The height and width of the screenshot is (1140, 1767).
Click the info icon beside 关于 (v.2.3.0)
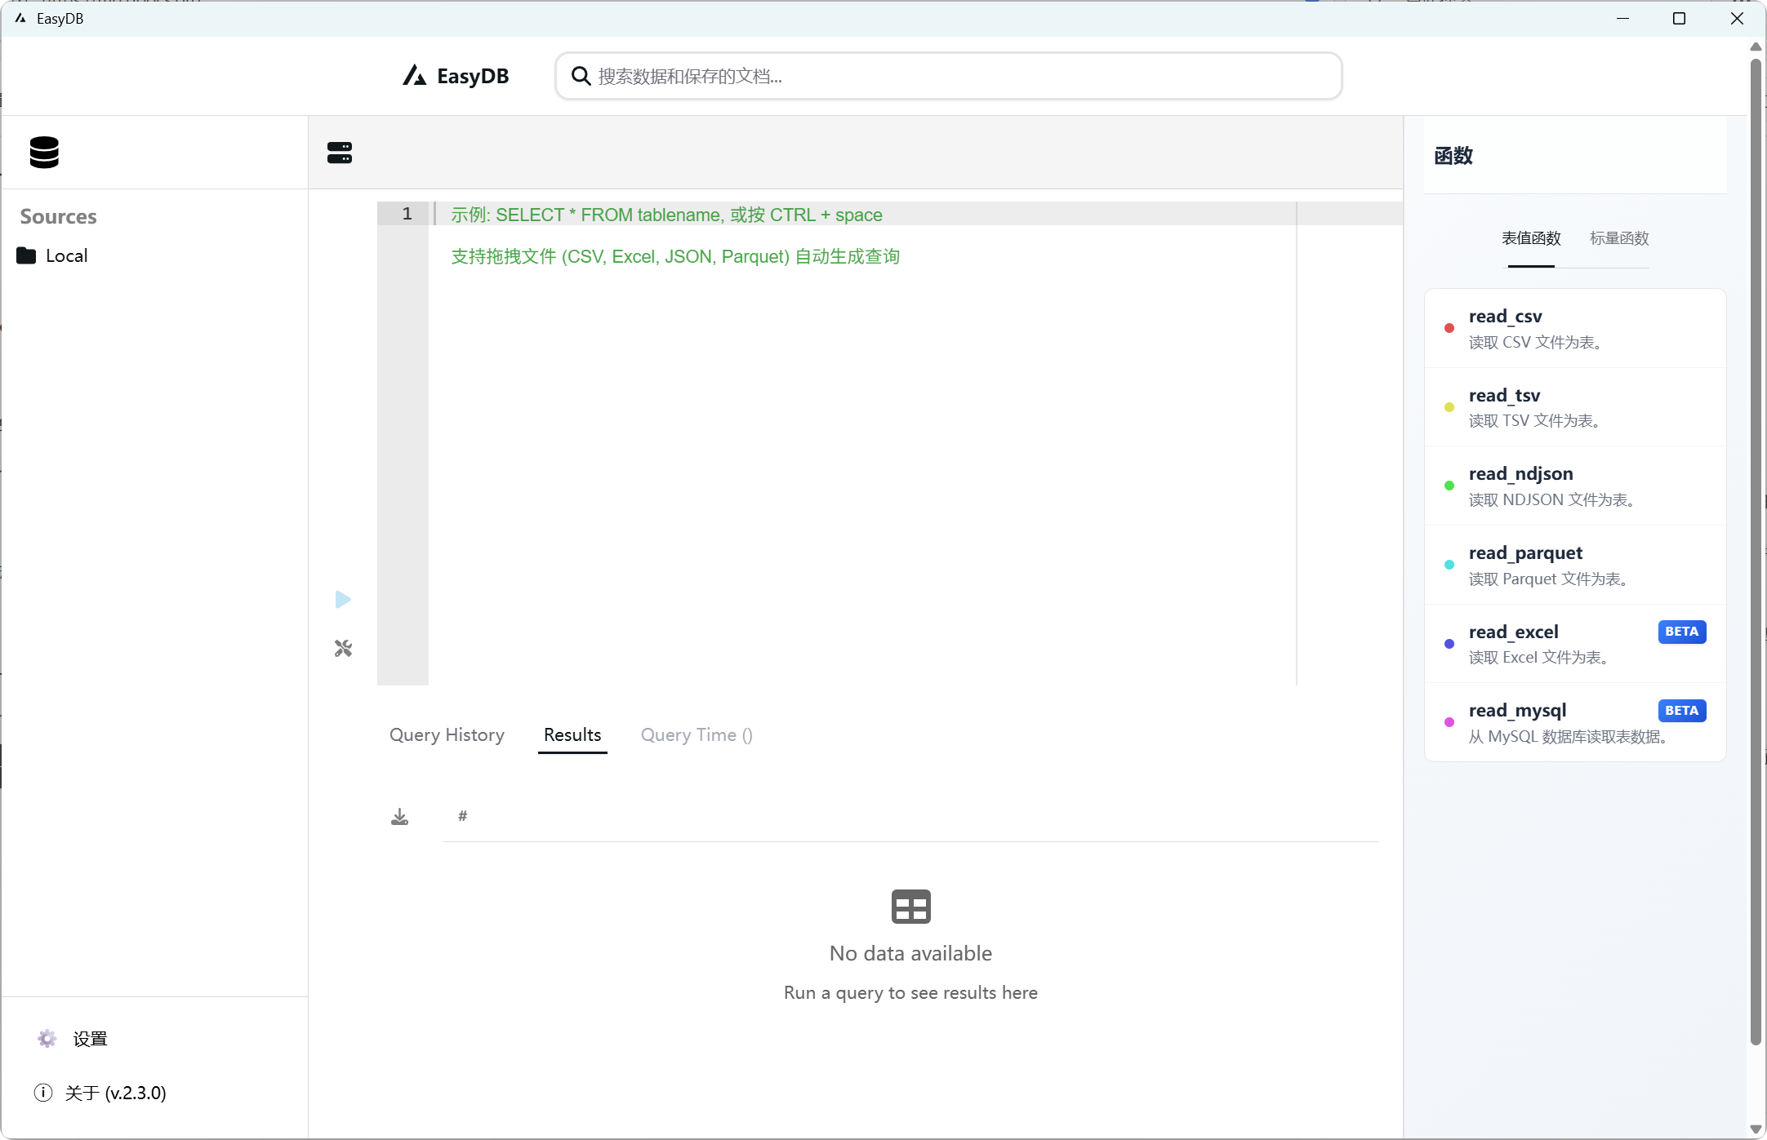click(x=43, y=1093)
